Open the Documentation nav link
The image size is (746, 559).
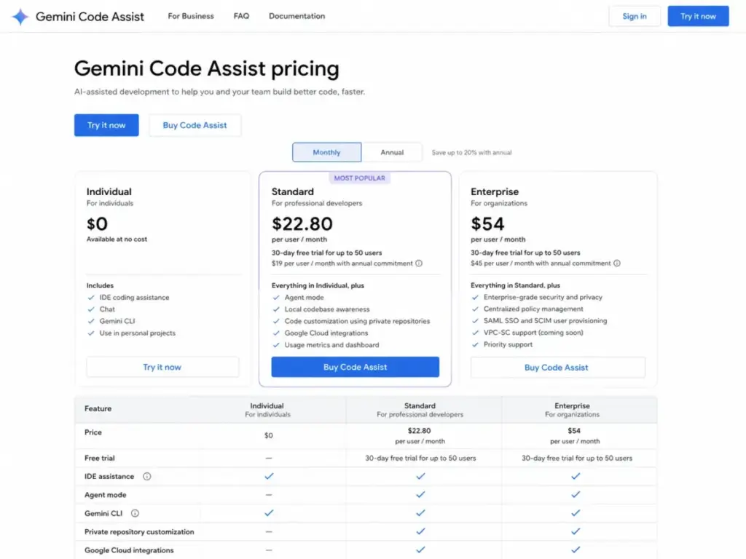coord(297,16)
